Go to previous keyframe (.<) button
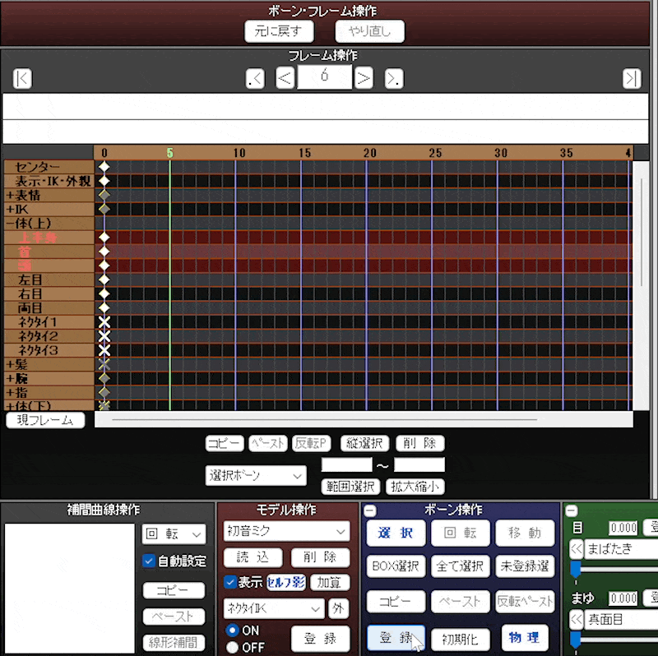Viewport: 658px width, 656px height. point(255,78)
